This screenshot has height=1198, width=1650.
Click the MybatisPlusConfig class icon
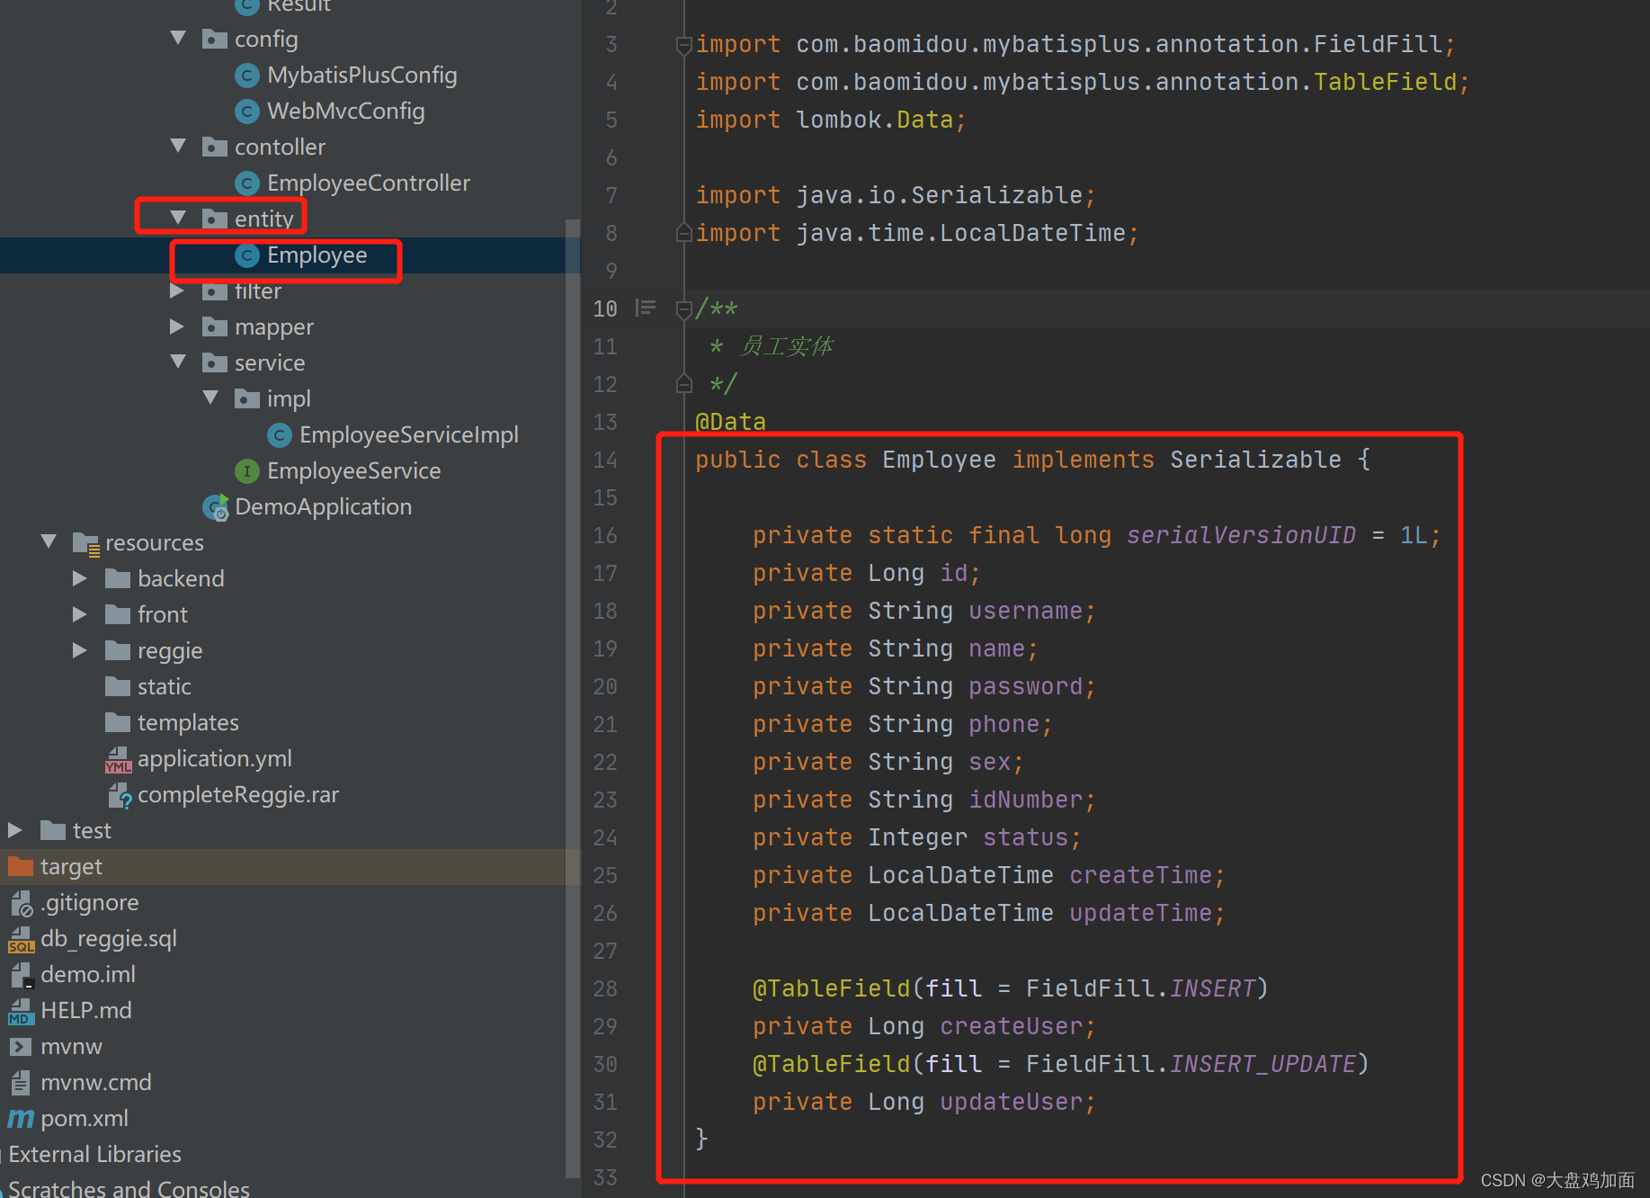(247, 76)
